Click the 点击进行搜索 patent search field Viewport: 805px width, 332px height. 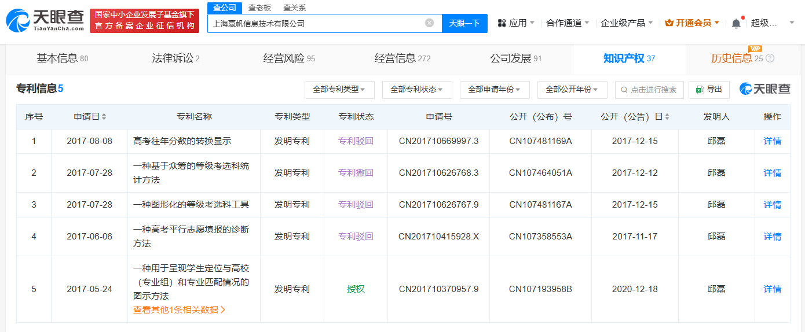click(x=649, y=90)
